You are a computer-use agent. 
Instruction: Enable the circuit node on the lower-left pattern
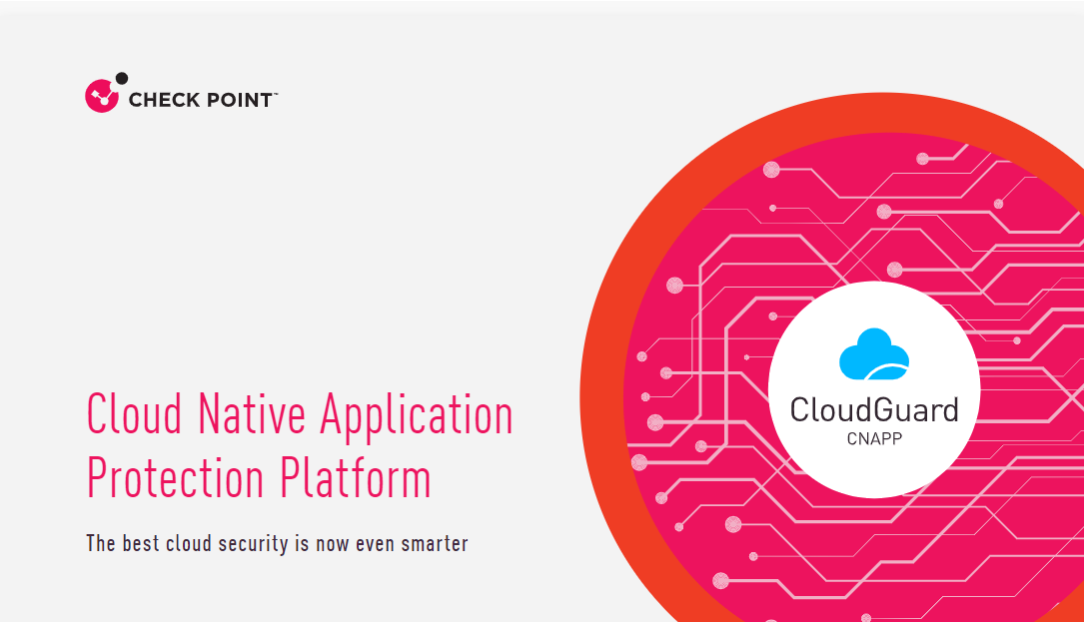pos(662,496)
